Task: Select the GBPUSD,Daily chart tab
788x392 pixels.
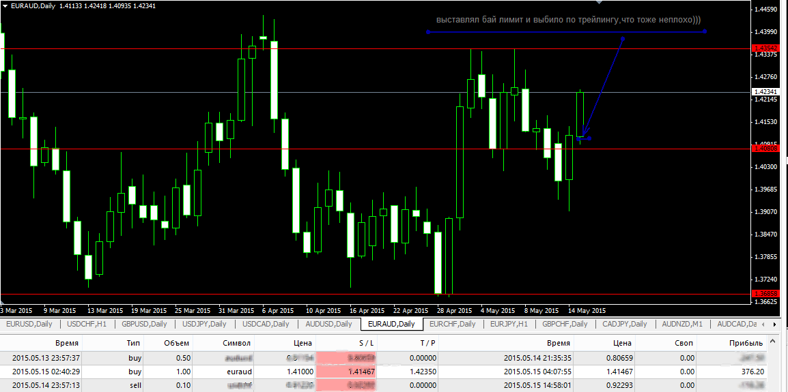Action: pyautogui.click(x=144, y=324)
